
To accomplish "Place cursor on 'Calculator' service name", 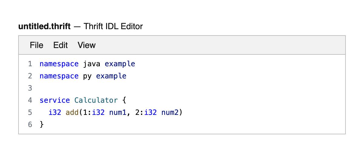I will click(96, 100).
